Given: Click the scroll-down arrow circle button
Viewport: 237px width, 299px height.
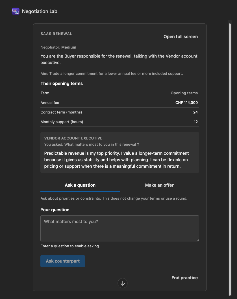Looking at the screenshot, I should coord(123,283).
